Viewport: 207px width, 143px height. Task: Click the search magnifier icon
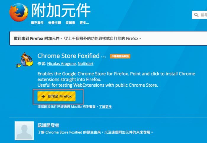click(x=197, y=15)
